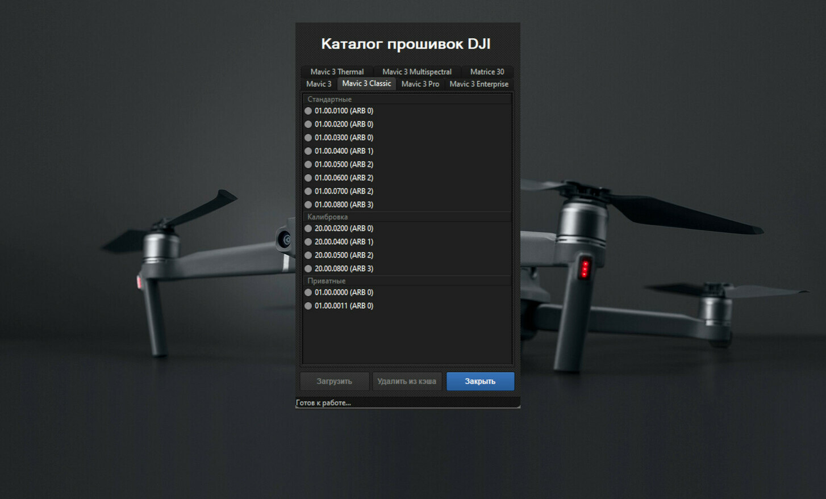Viewport: 826px width, 499px height.
Task: Switch to the Mavic 3 Thermal tab
Action: point(337,72)
